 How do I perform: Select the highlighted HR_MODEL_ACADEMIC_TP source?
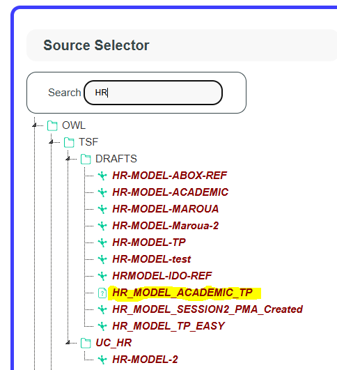(x=182, y=293)
